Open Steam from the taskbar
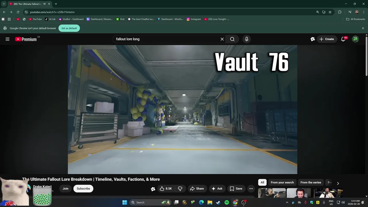 tap(218, 202)
